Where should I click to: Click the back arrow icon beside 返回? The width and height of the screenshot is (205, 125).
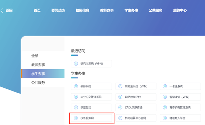2,11
